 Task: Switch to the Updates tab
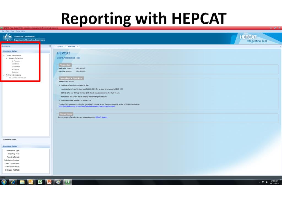coord(60,46)
